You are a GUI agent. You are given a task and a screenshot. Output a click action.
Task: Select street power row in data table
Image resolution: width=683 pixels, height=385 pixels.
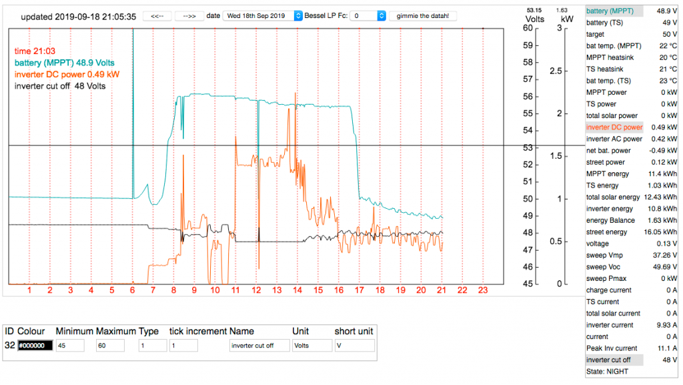(x=632, y=162)
